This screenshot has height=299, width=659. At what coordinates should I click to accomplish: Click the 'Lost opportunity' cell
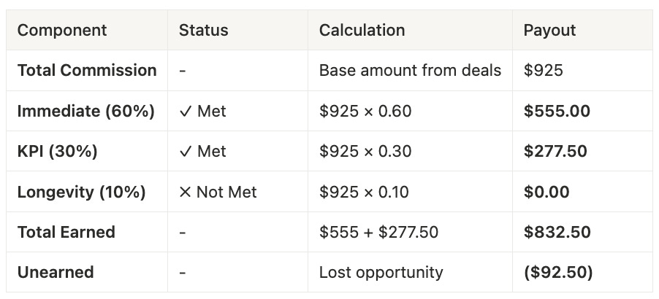[x=381, y=273]
